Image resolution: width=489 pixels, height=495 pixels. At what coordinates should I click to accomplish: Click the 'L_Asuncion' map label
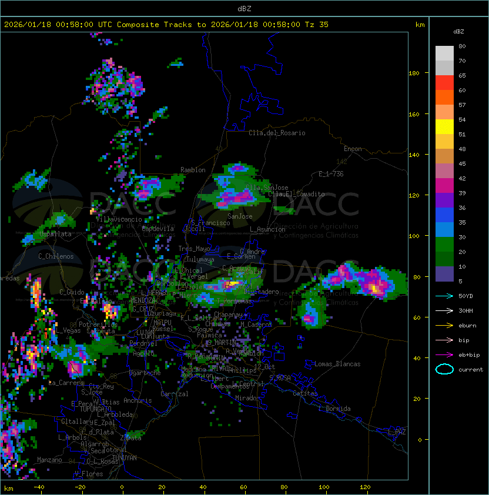(267, 229)
